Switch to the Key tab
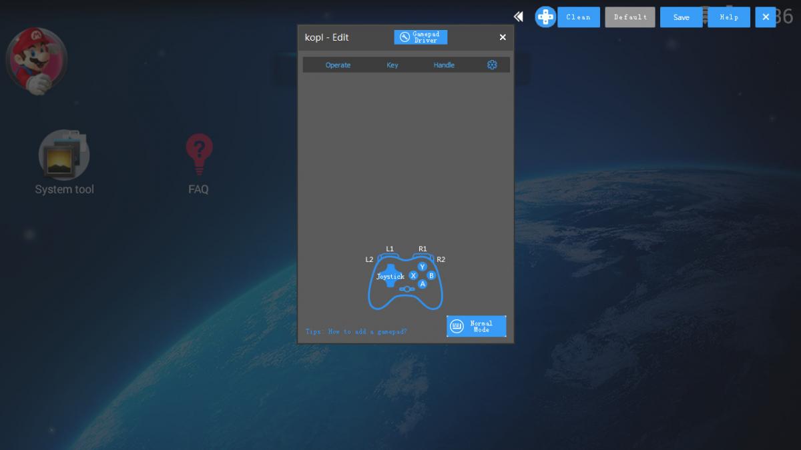Image resolution: width=801 pixels, height=450 pixels. pyautogui.click(x=392, y=65)
